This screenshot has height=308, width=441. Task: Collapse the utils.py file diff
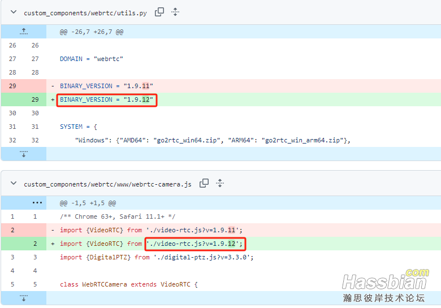14,12
